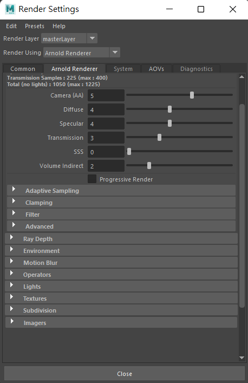Click the Diffuse samples input field

[x=106, y=109]
